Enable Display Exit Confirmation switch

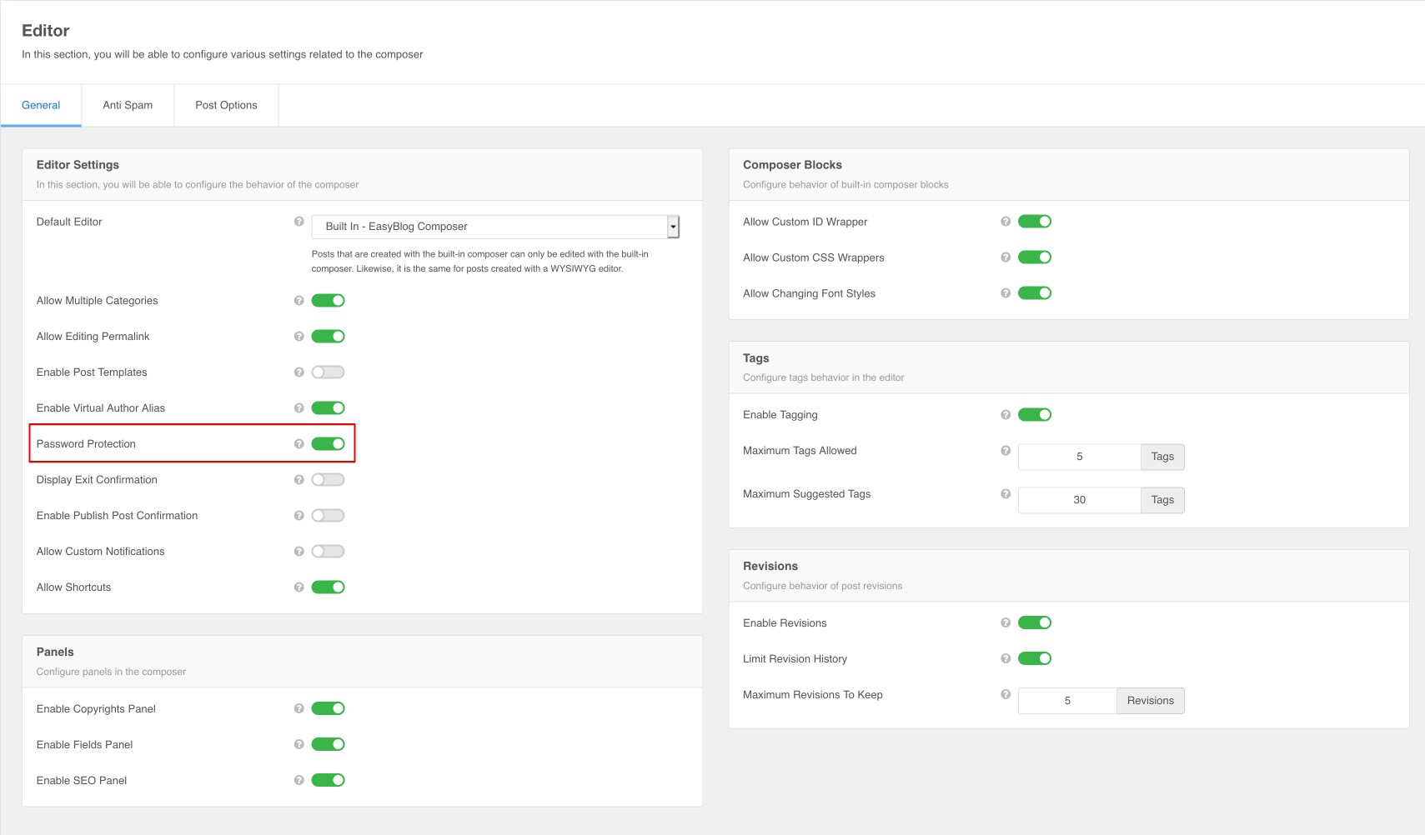[x=328, y=480]
